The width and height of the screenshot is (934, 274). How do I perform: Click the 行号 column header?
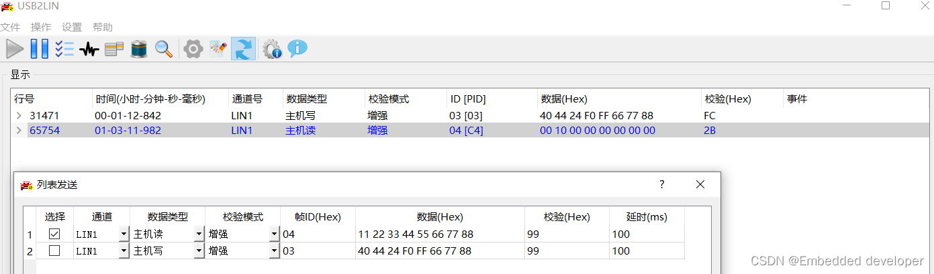tap(52, 99)
